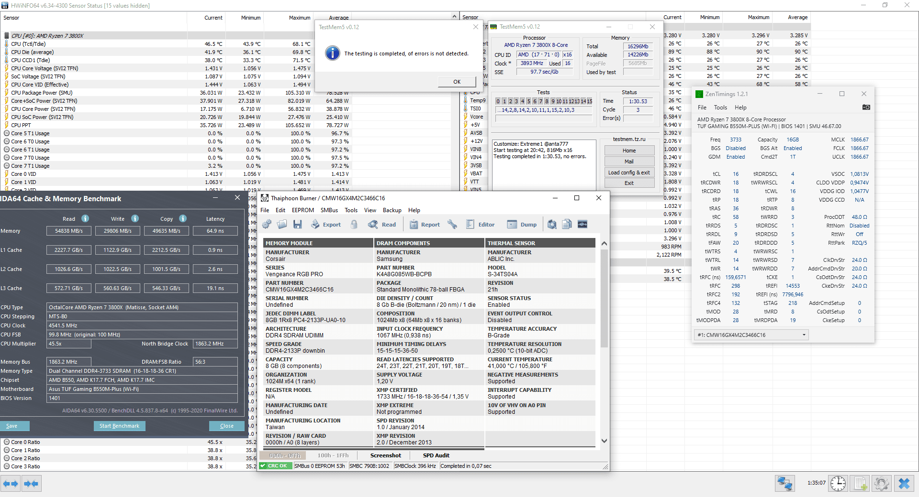Click HWiNFO expand columns arrows button
Viewport: 919px width, 497px height.
(x=11, y=484)
